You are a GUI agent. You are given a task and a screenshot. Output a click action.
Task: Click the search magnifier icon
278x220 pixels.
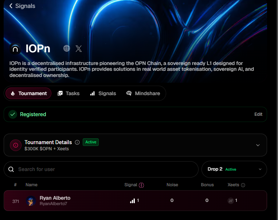coord(11,169)
